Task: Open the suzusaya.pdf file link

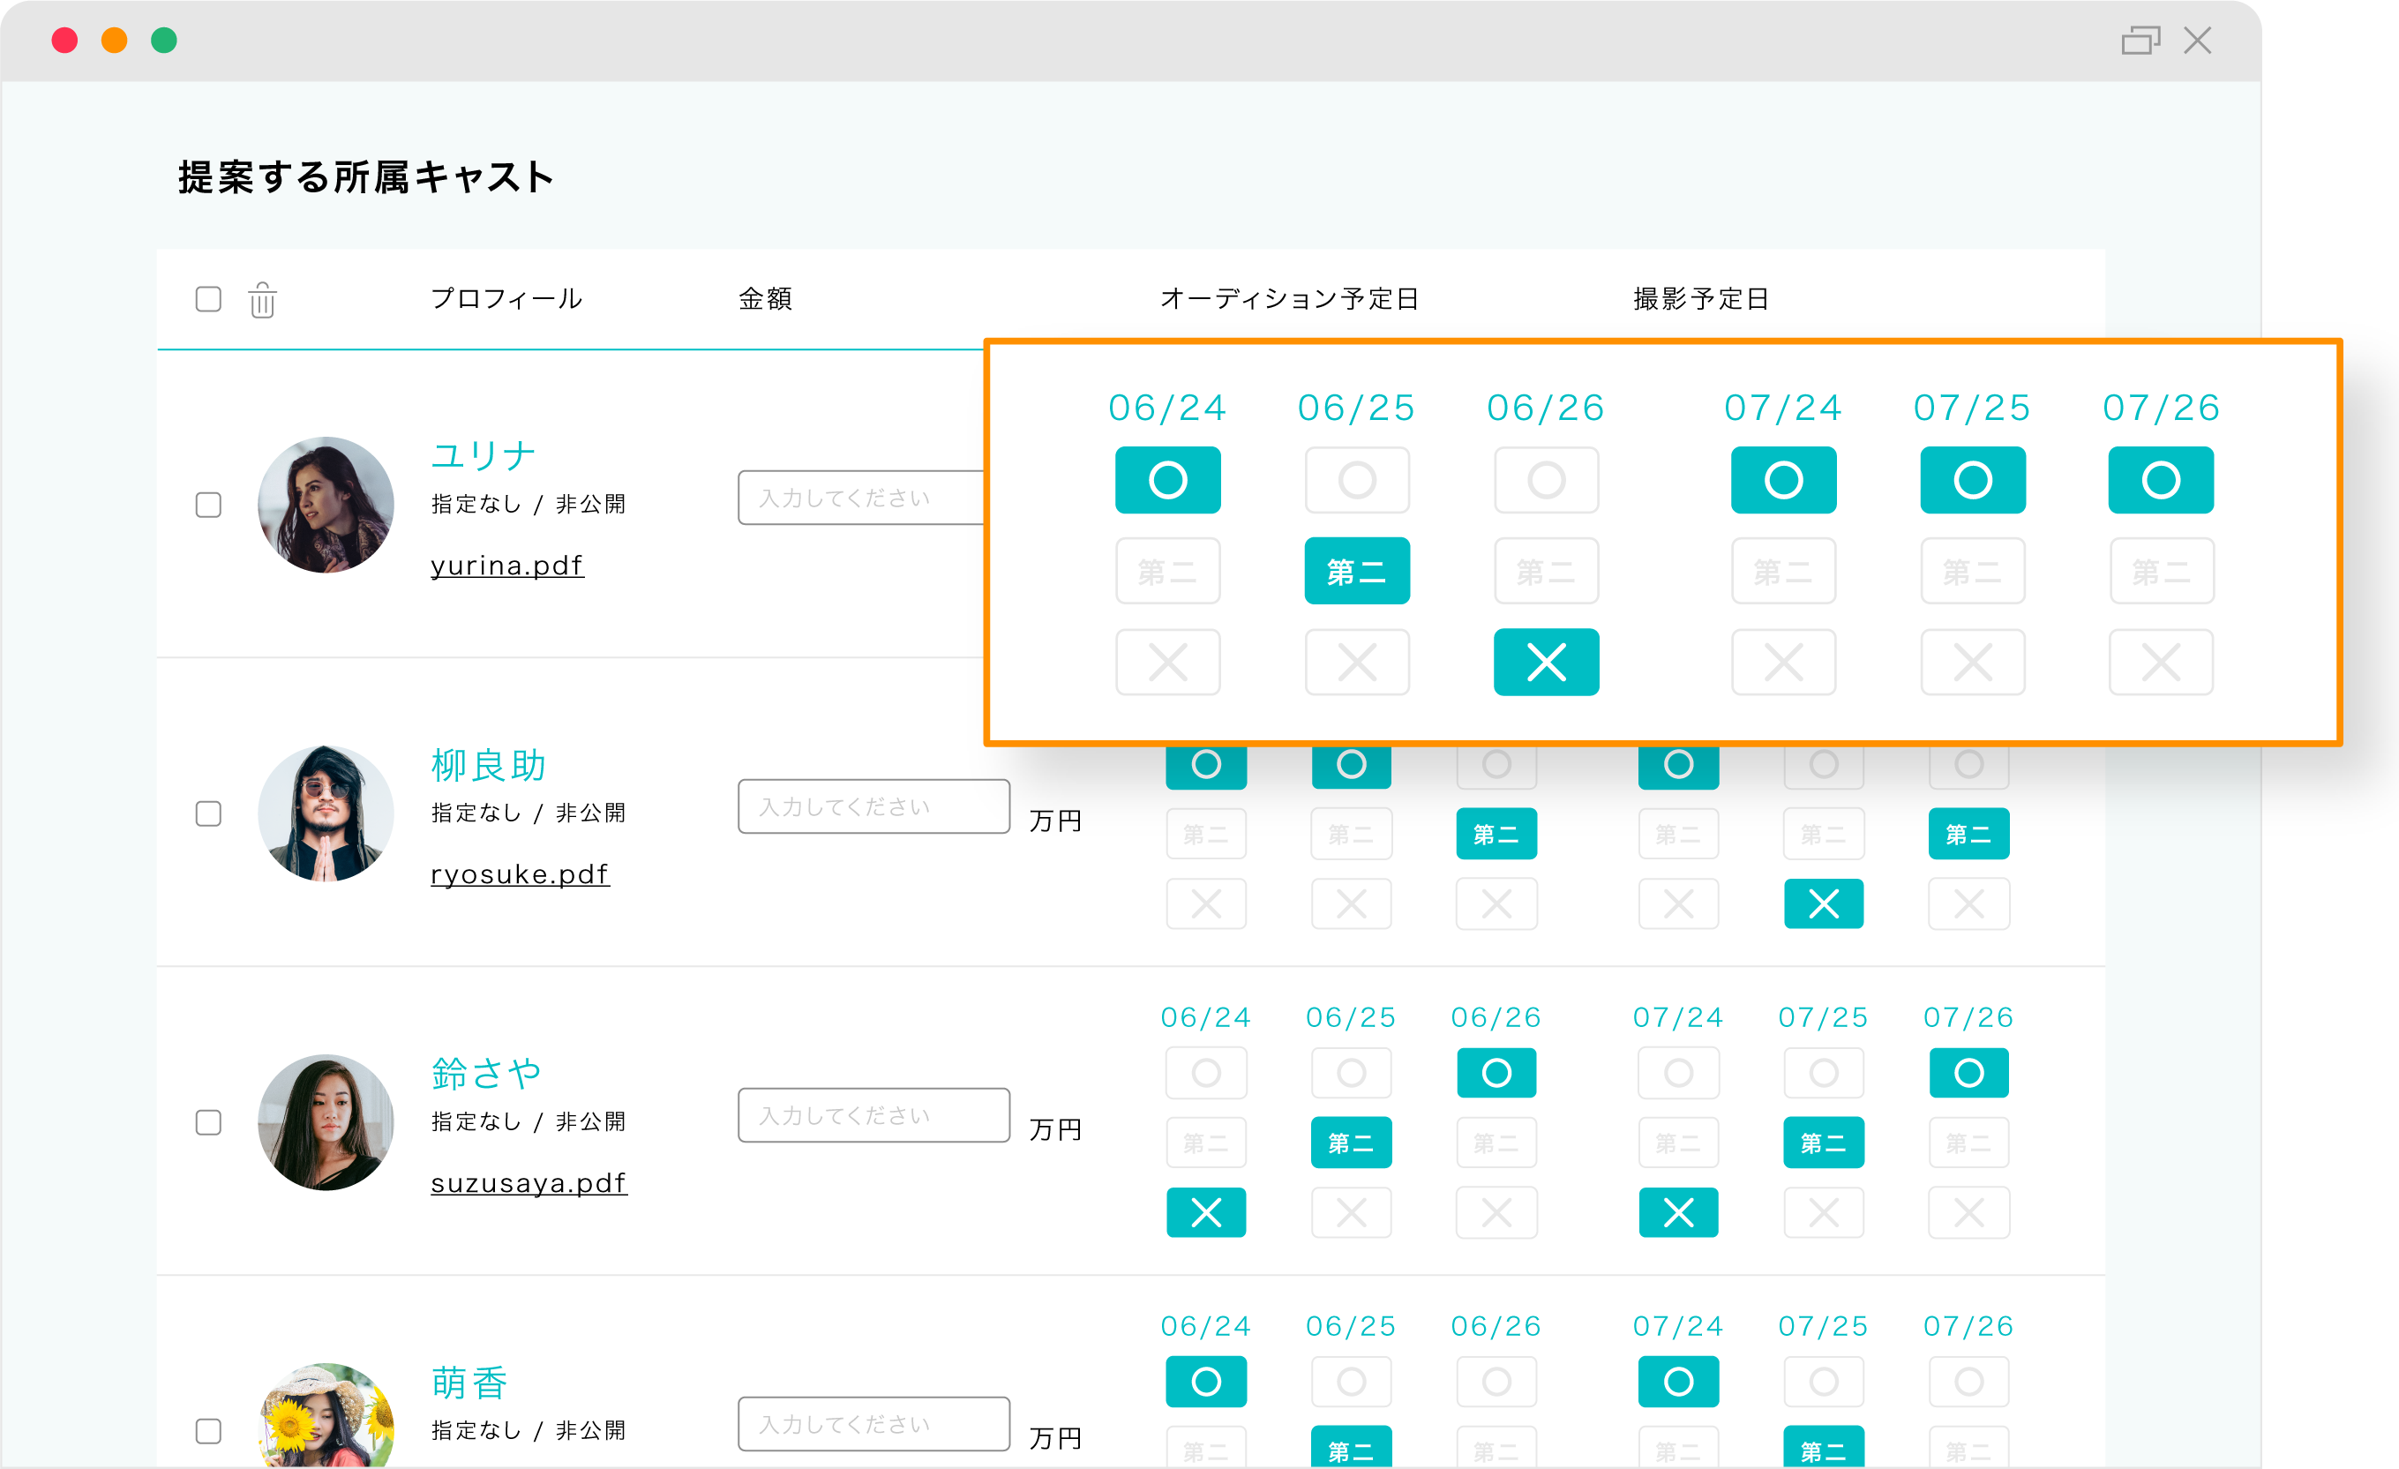Action: [x=529, y=1183]
